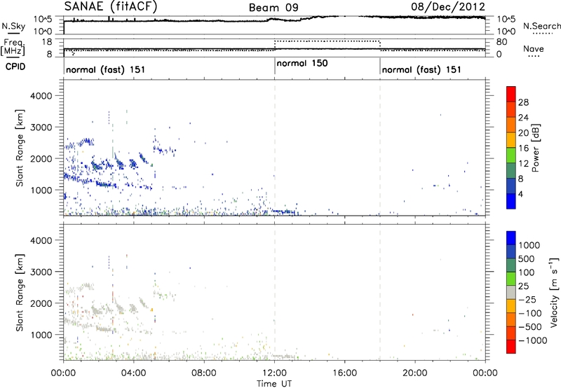Screen dimensions: 561x388
Task: Click the -1000 label on Velocity colorbar
Action: [533, 340]
